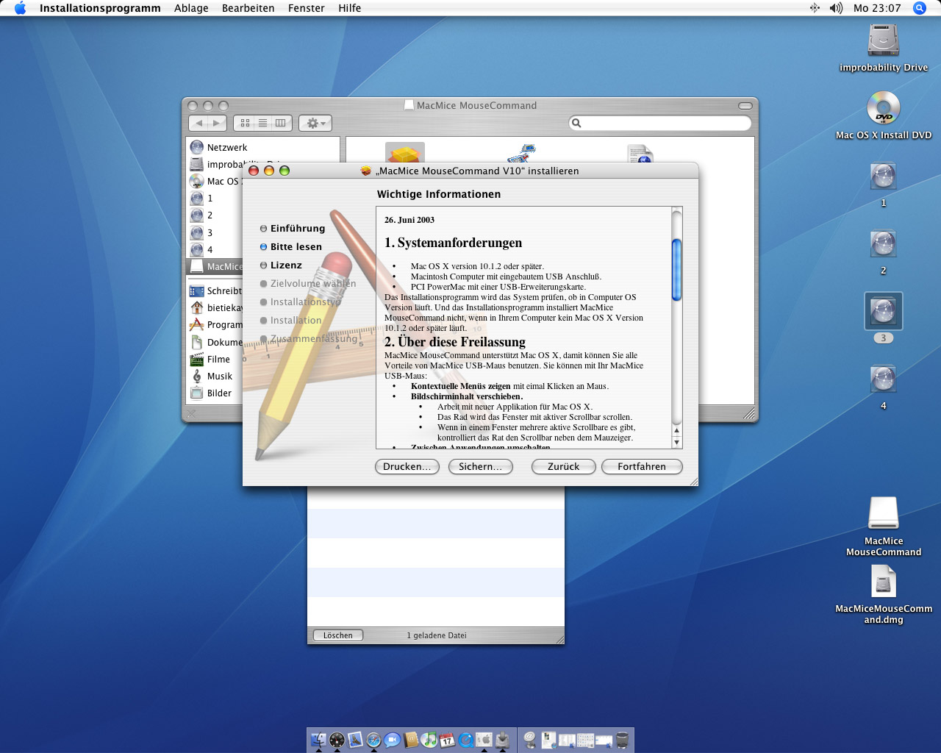Click the Finder search magnifier icon
941x753 pixels.
[x=577, y=123]
